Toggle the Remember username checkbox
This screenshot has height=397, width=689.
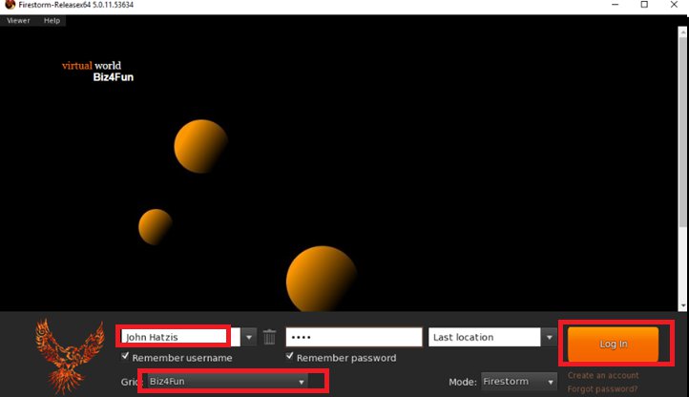pos(126,357)
